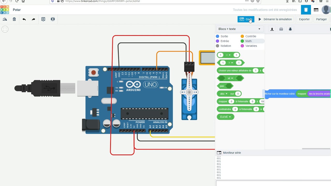Screen dimensions: 331x186
Task: Open the Code editor panel
Action: click(246, 19)
